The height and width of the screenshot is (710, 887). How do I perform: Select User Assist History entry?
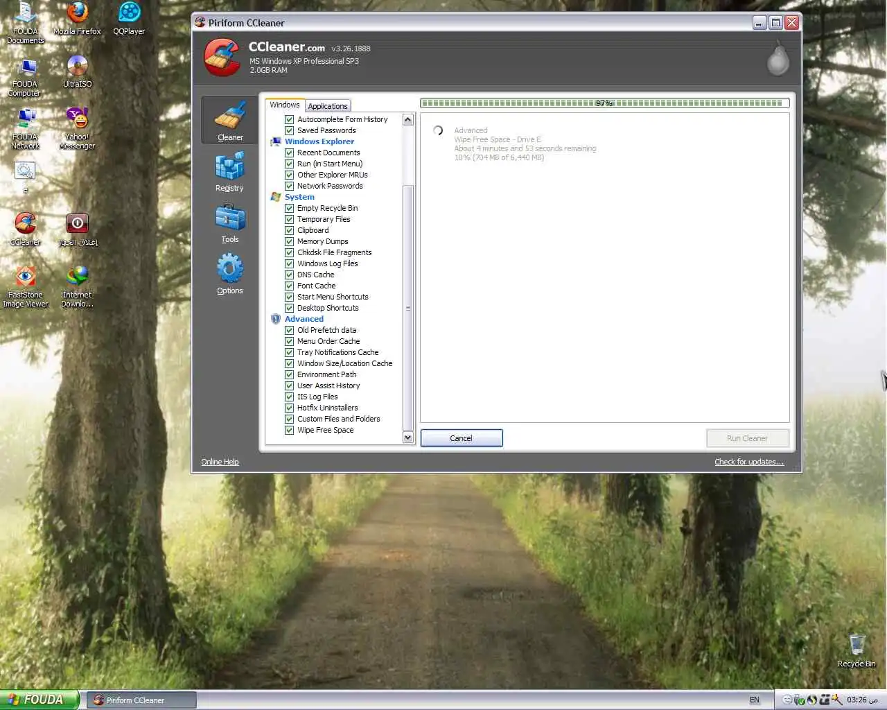[328, 386]
